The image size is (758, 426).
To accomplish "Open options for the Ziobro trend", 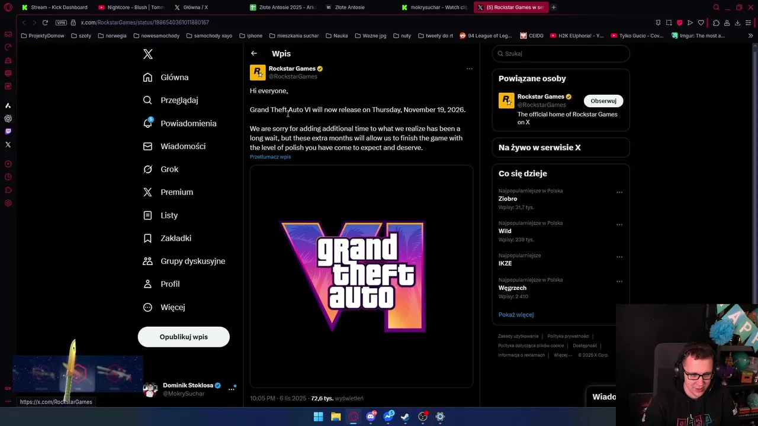I will (619, 192).
